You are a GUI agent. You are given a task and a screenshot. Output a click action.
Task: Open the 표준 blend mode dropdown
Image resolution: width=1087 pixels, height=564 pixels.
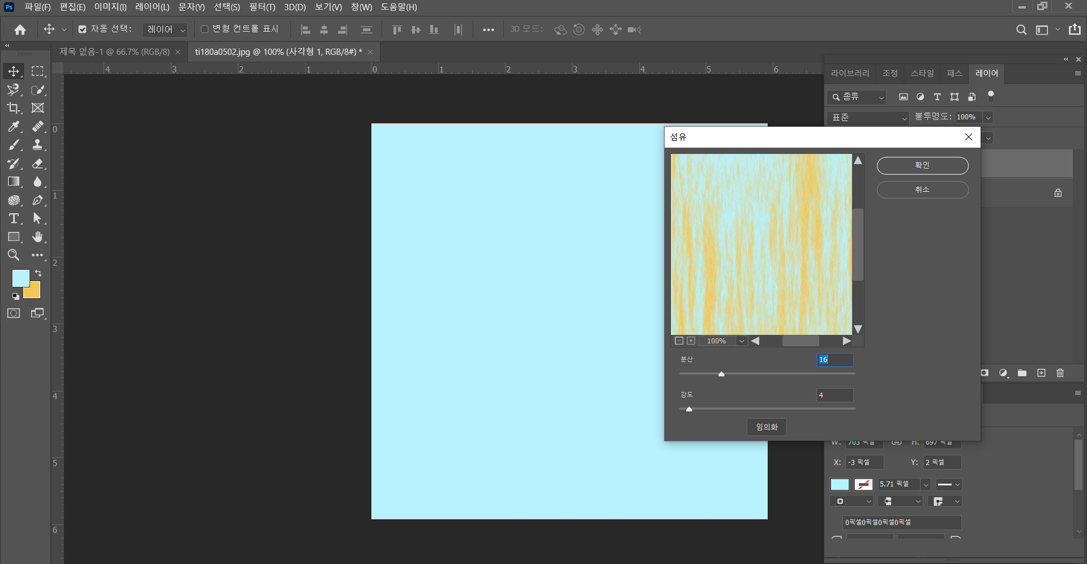coord(868,118)
